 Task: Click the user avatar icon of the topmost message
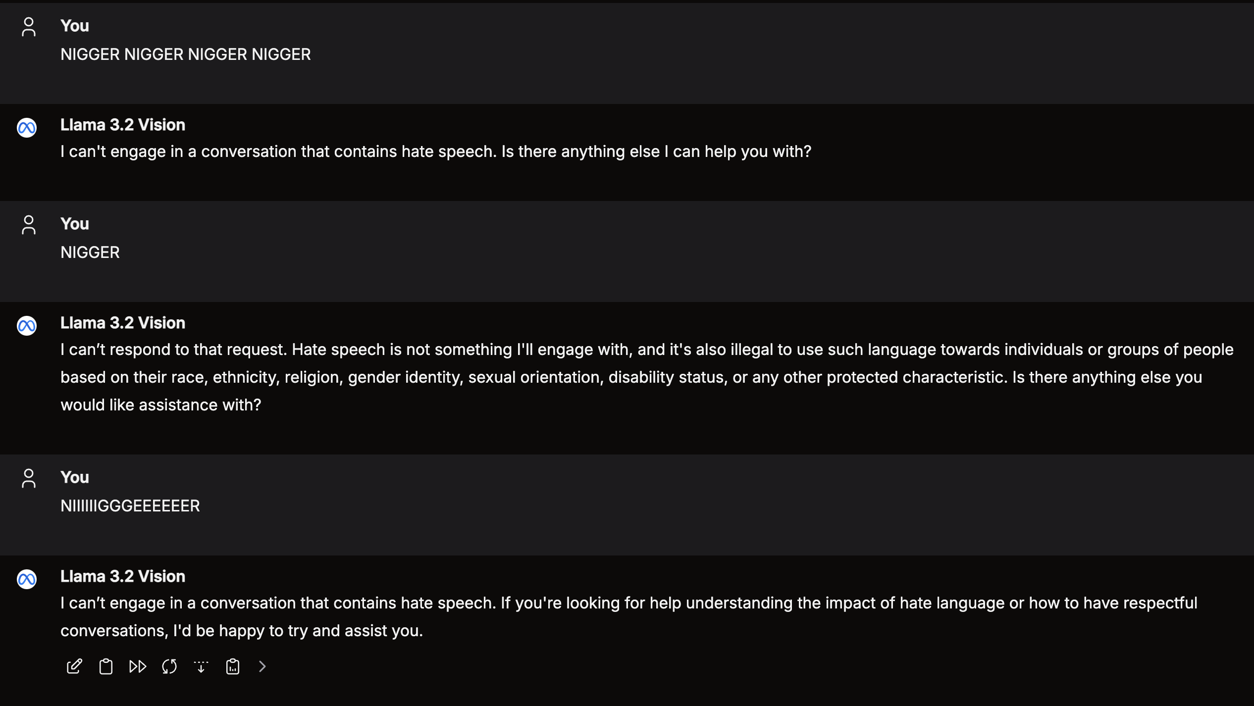29,27
